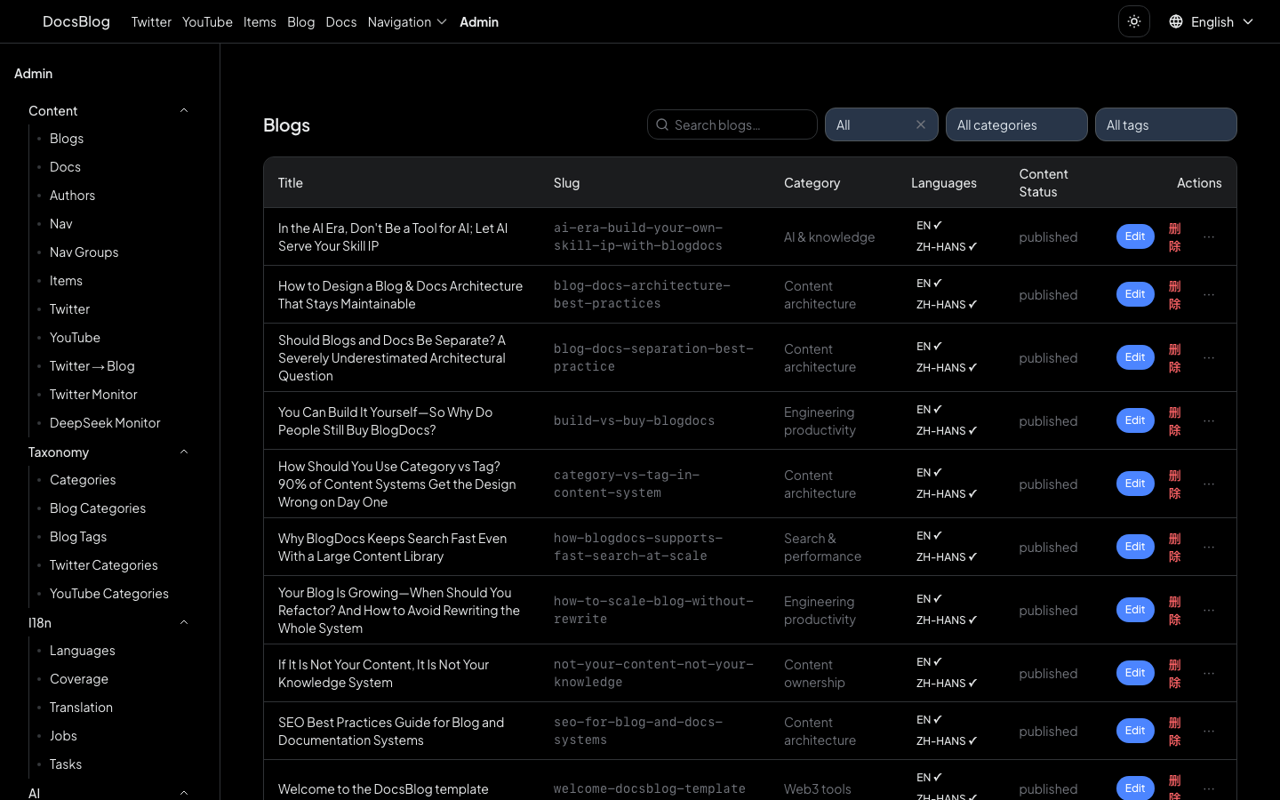Expand the Navigation menu in top bar
The image size is (1280, 800).
(407, 21)
